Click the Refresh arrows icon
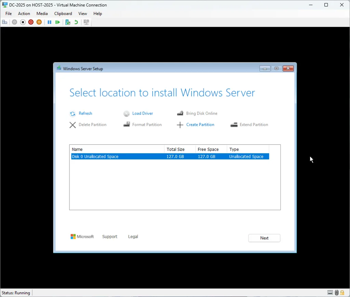350x297 pixels. (x=72, y=114)
